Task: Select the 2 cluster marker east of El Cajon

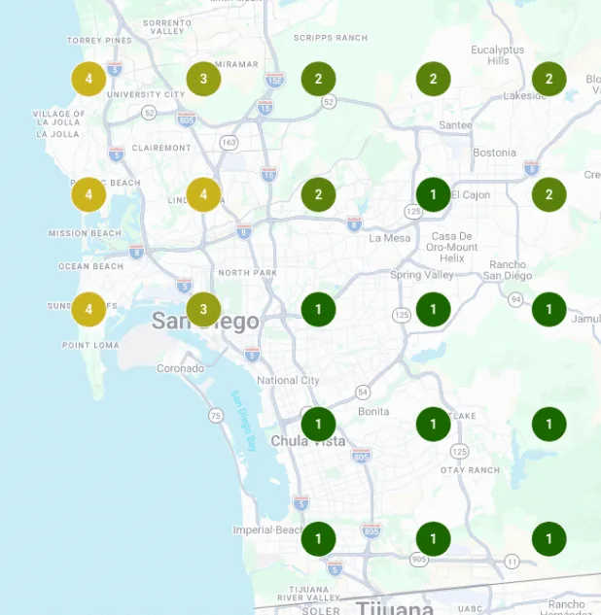Action: pos(548,194)
